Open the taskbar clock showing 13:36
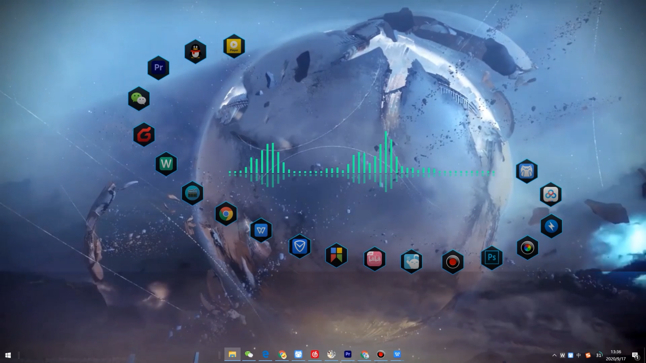This screenshot has width=646, height=363. (x=615, y=355)
